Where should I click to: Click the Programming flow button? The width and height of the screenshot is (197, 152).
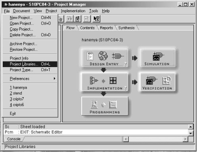coord(105,106)
